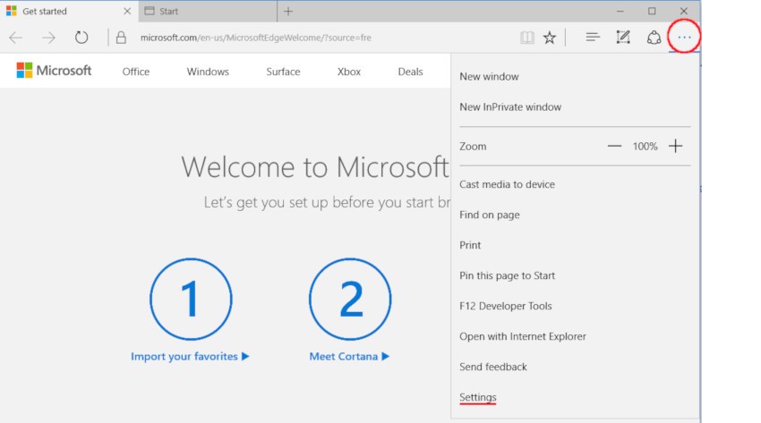Open a new tab with plus button

[288, 11]
